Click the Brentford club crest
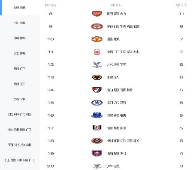 (97, 26)
